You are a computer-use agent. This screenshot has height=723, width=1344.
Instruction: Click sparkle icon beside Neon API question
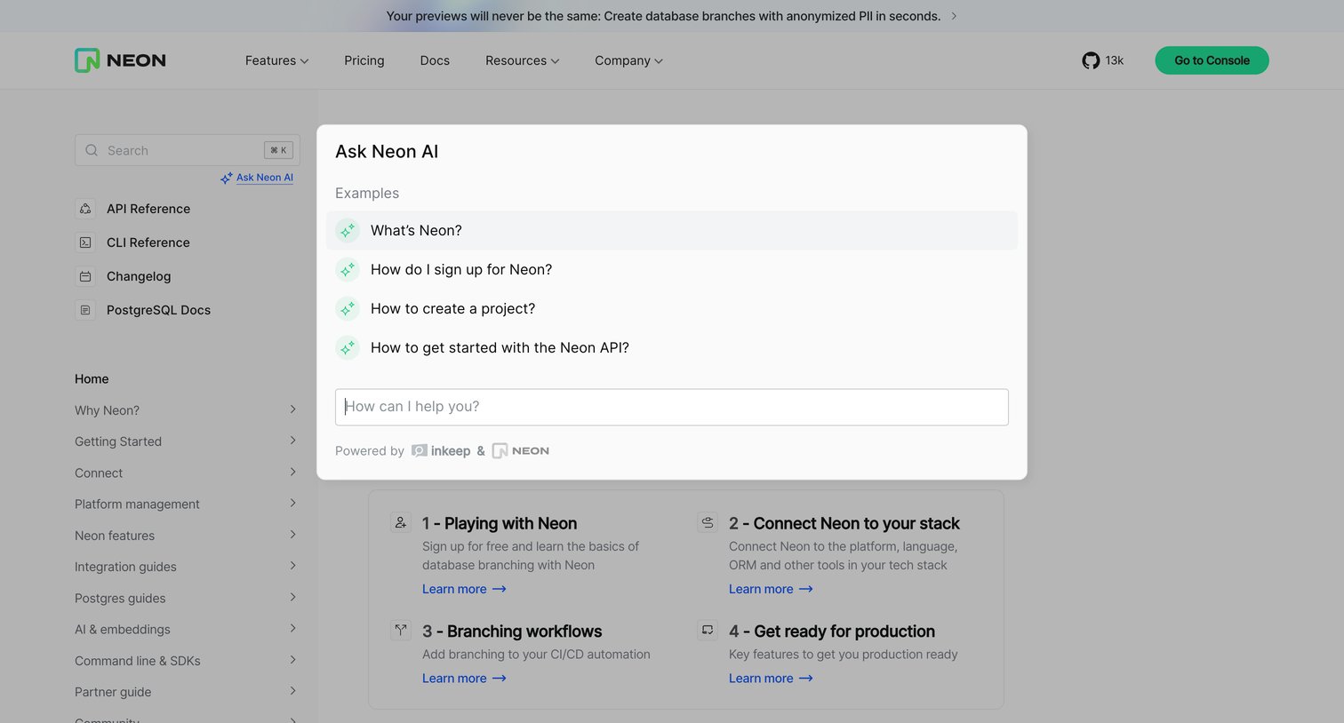click(x=348, y=347)
